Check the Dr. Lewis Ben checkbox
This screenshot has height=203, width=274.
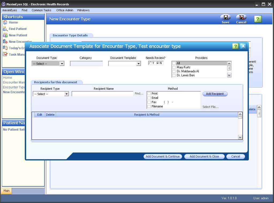[x=174, y=75]
